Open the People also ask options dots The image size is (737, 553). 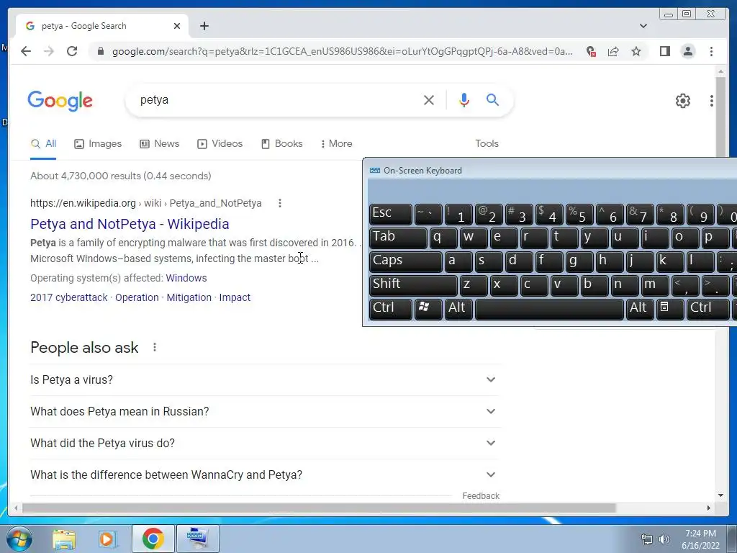[x=155, y=348]
